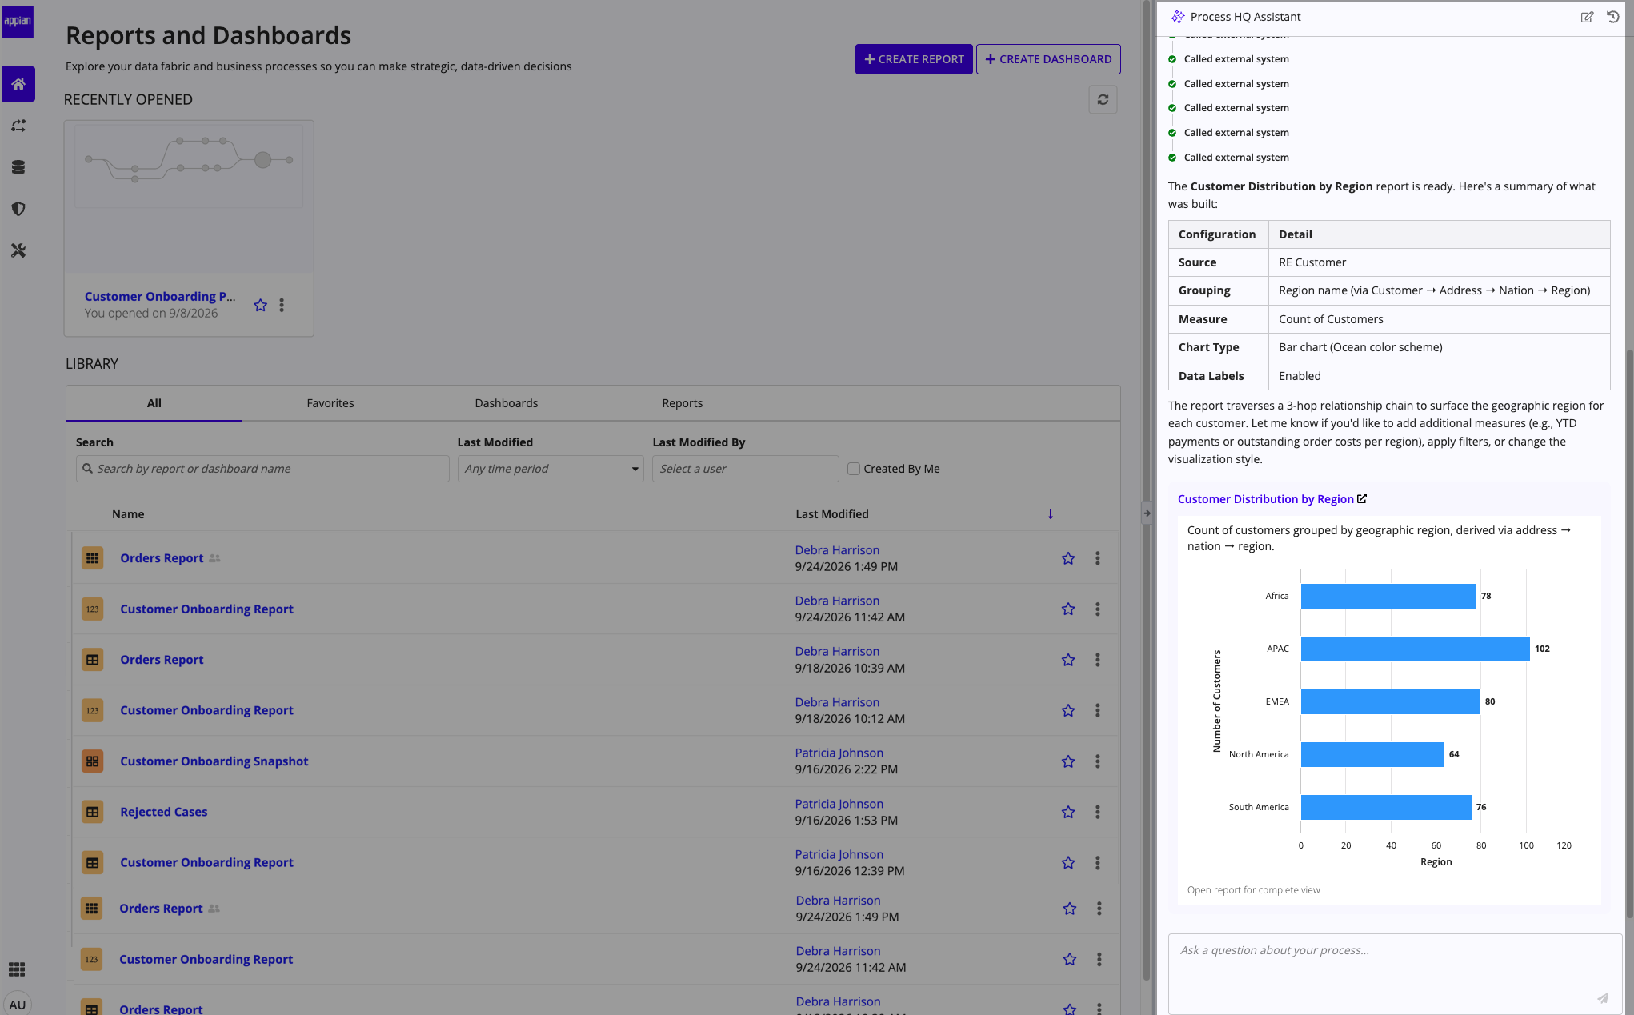Open the AU user avatar

tap(18, 1005)
